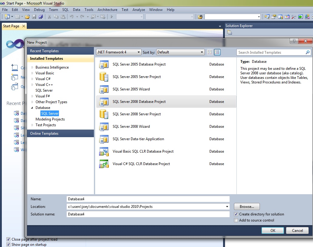Click the Solution name input field
Screen dimensions: 313x247
pos(148,214)
